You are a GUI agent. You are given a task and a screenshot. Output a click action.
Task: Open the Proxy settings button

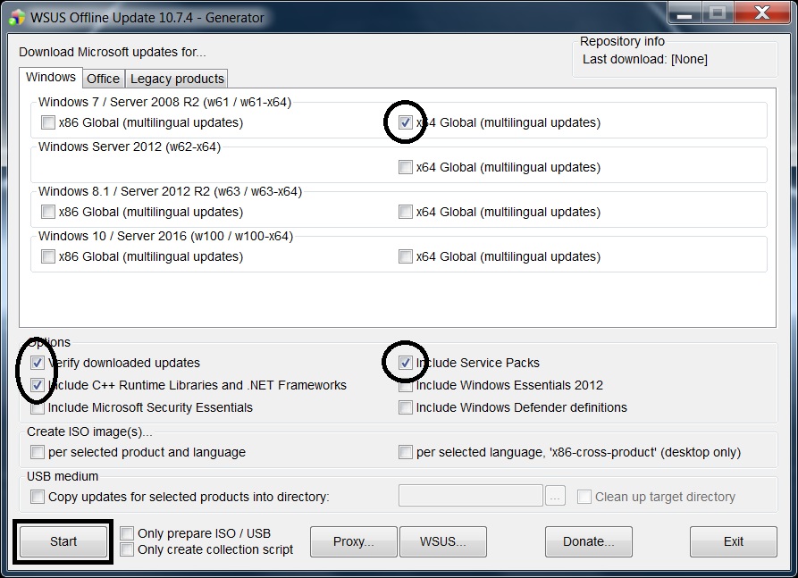pos(353,541)
